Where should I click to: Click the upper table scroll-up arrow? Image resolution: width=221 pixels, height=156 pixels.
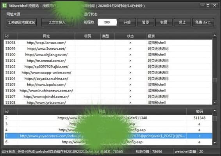(214, 36)
